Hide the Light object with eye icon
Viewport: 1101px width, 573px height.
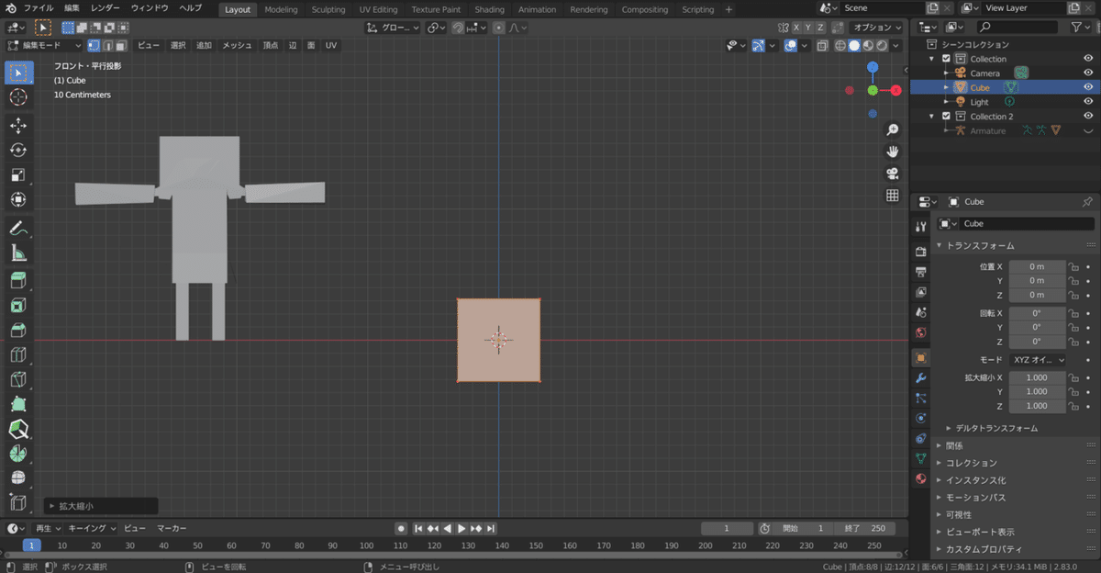(1088, 102)
